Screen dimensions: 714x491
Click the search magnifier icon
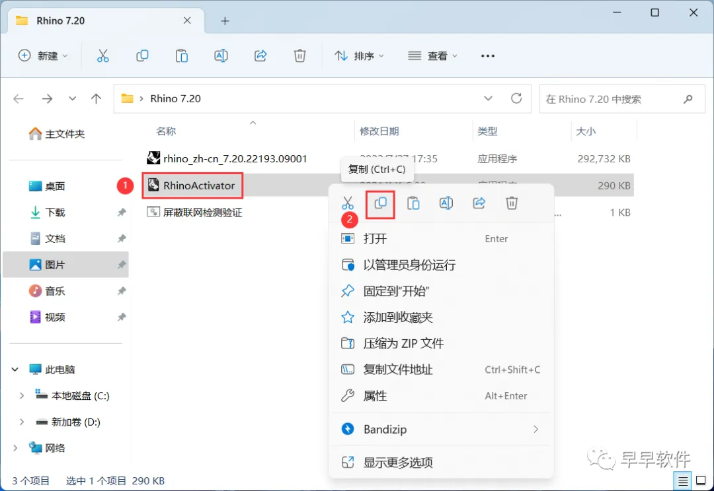pyautogui.click(x=688, y=98)
